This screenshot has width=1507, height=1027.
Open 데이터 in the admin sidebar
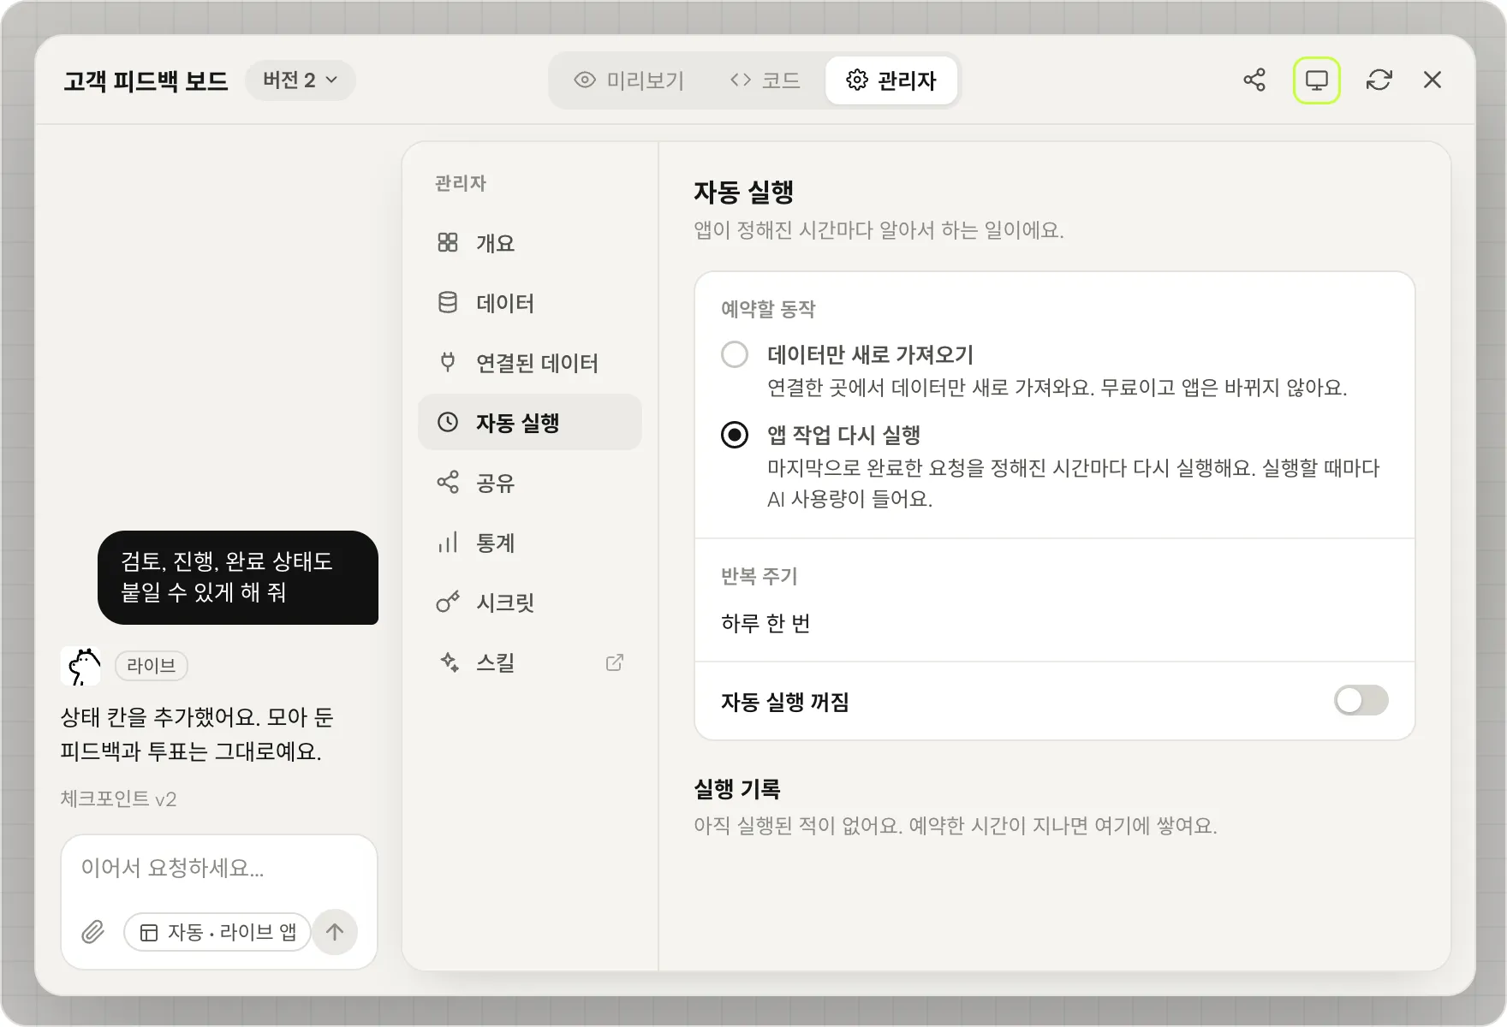click(530, 303)
